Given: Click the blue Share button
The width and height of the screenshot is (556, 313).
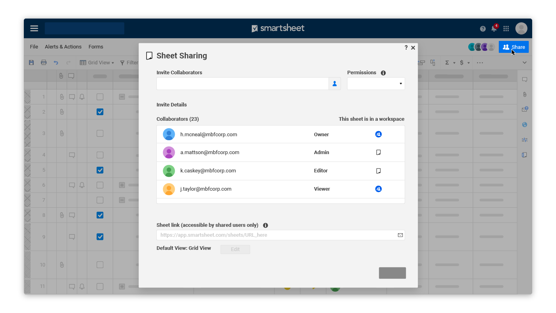Looking at the screenshot, I should (x=514, y=47).
